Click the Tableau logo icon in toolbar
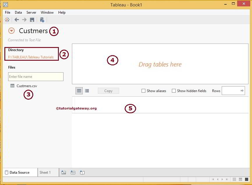This screenshot has width=252, height=185. pos(7,20)
